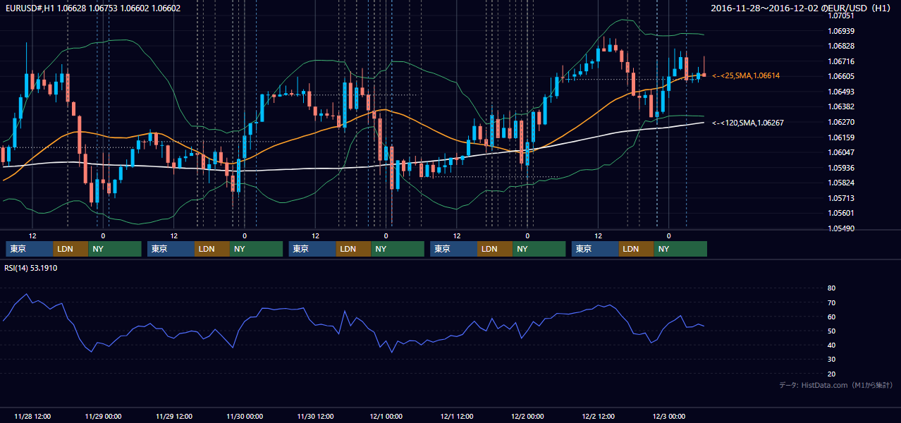Click price axis value 1.05601

pyautogui.click(x=841, y=213)
